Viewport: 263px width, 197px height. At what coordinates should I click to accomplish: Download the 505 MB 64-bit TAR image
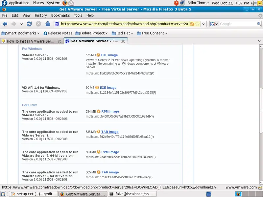[110, 172]
